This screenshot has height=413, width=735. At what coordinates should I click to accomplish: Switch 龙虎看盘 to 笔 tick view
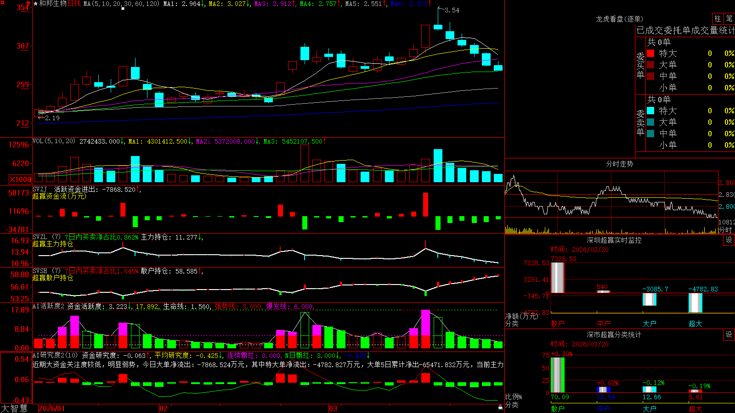click(x=729, y=19)
